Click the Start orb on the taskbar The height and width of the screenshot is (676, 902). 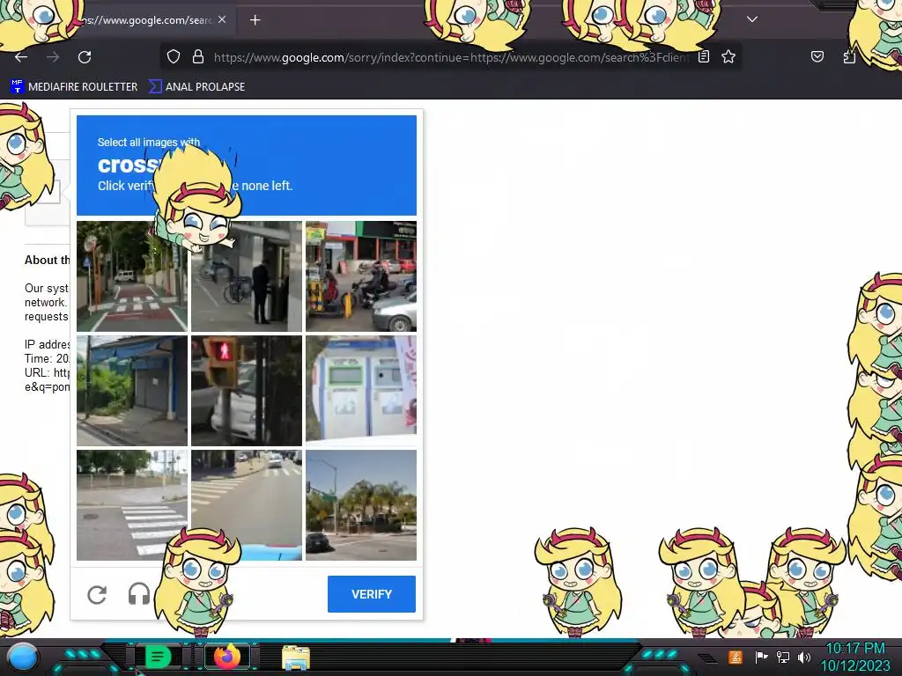click(22, 657)
